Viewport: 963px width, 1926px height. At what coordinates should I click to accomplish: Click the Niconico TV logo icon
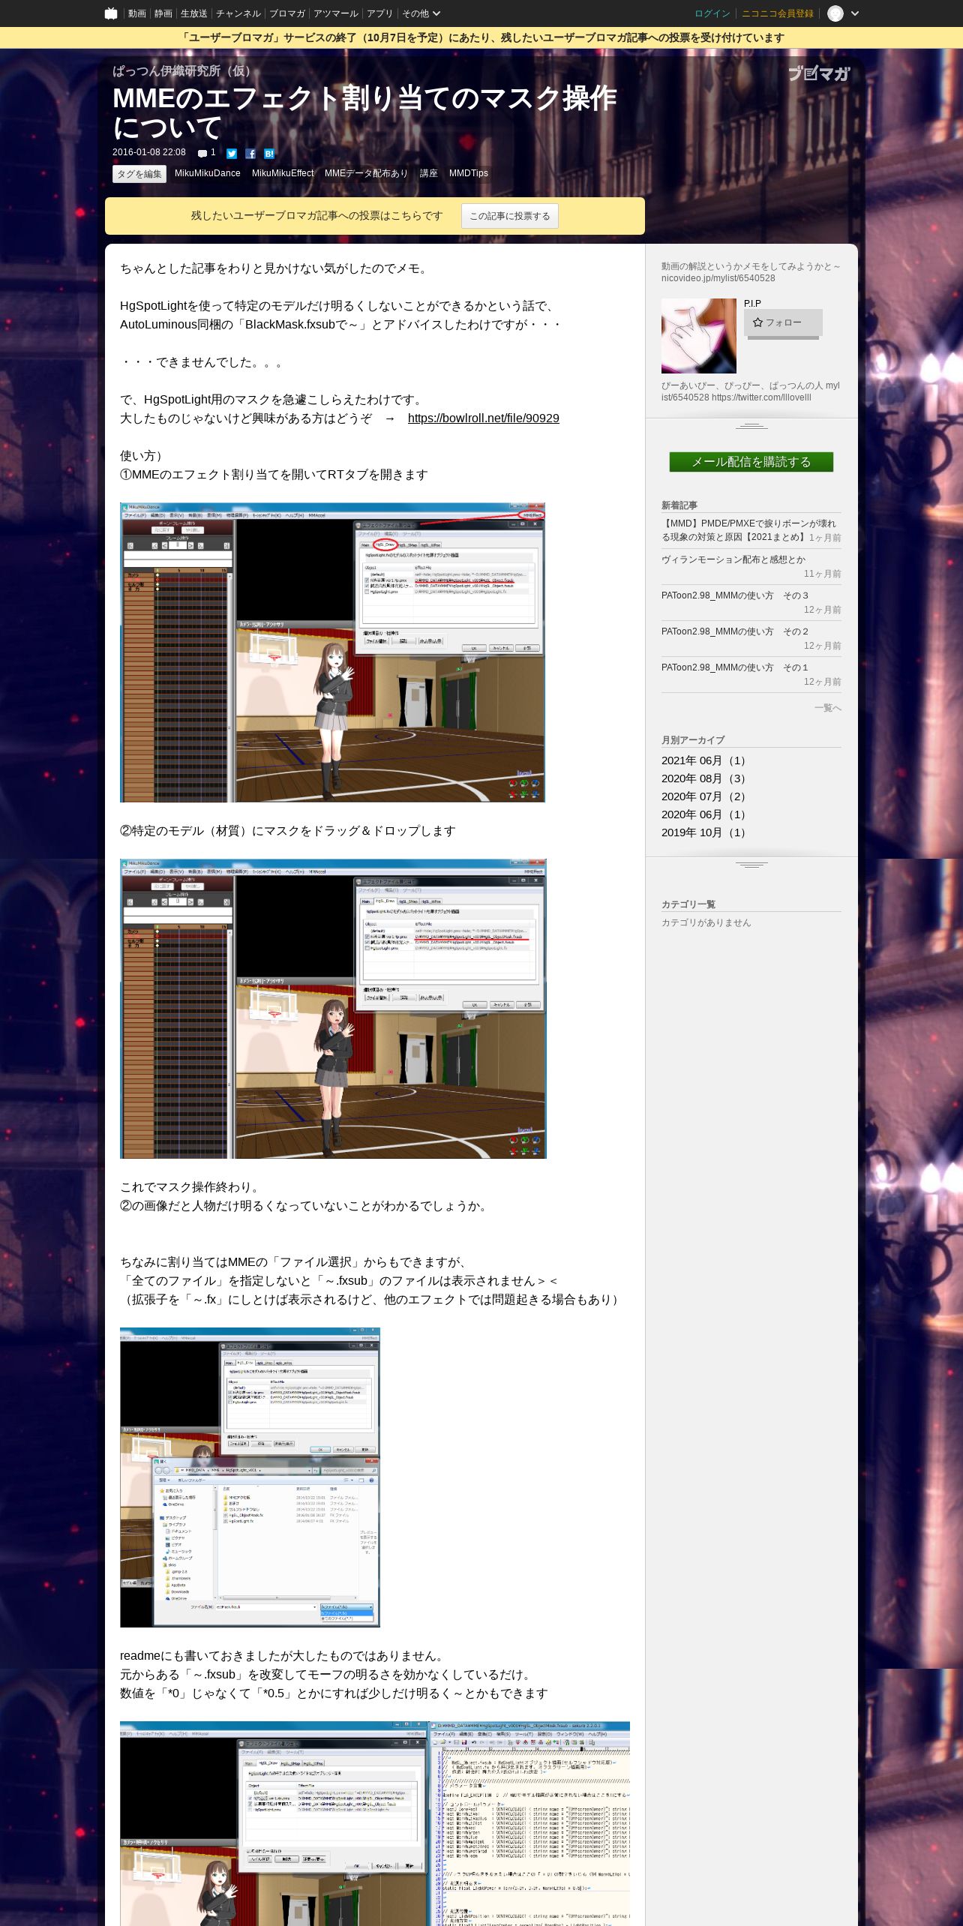pyautogui.click(x=111, y=13)
